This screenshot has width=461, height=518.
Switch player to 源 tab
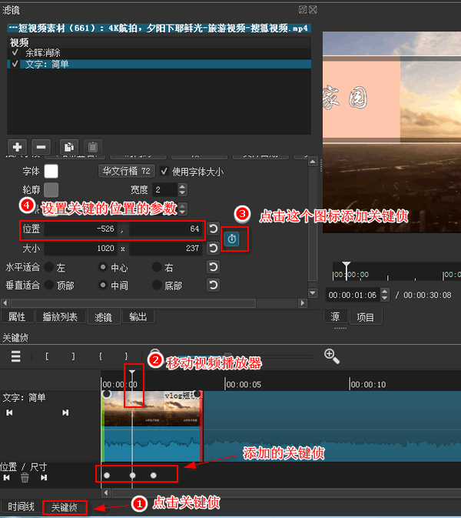coord(335,317)
